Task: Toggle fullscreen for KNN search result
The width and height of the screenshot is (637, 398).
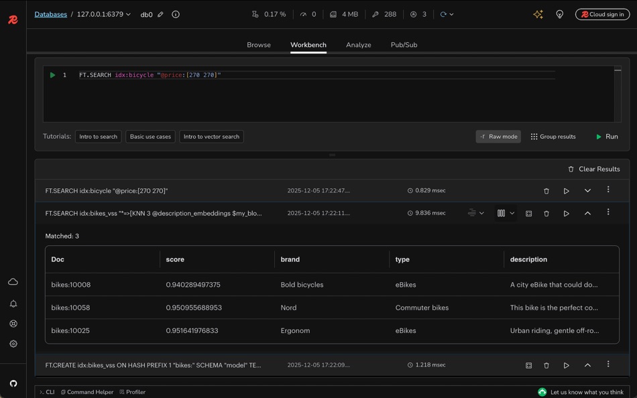Action: (x=528, y=213)
